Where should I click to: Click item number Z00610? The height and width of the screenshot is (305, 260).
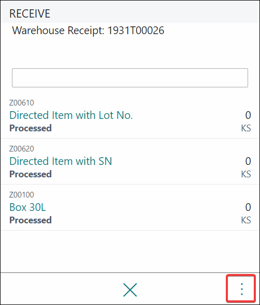point(22,103)
